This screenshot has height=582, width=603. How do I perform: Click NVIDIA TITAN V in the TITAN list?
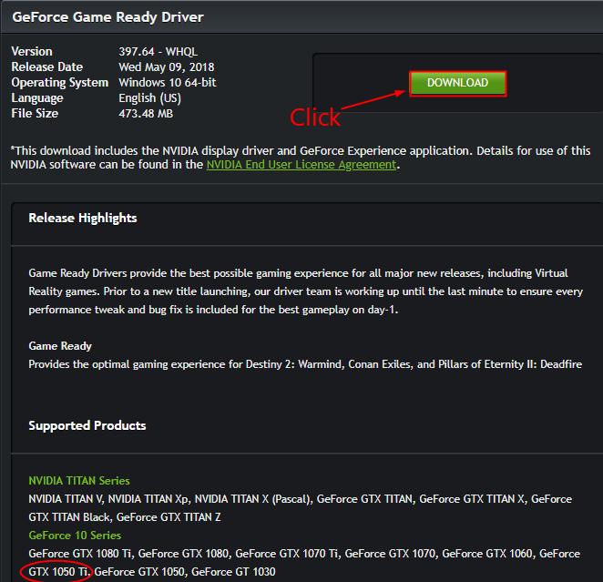(66, 498)
